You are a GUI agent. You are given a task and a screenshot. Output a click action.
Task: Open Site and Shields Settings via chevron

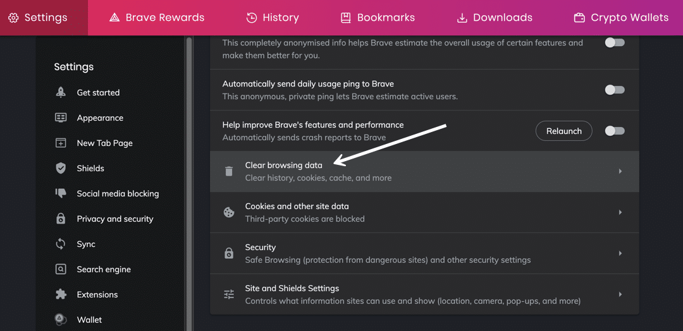click(620, 294)
